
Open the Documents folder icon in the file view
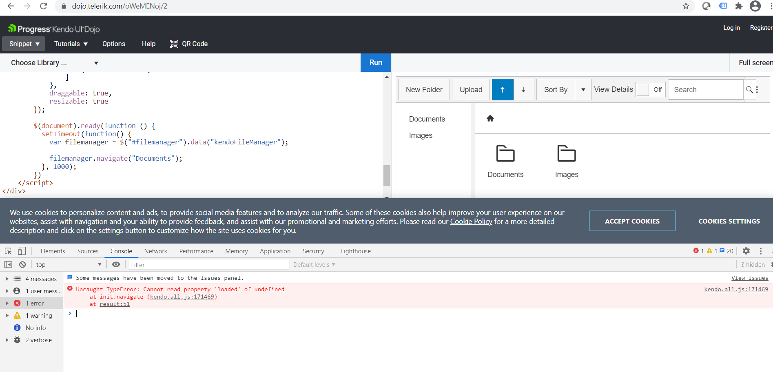point(505,154)
